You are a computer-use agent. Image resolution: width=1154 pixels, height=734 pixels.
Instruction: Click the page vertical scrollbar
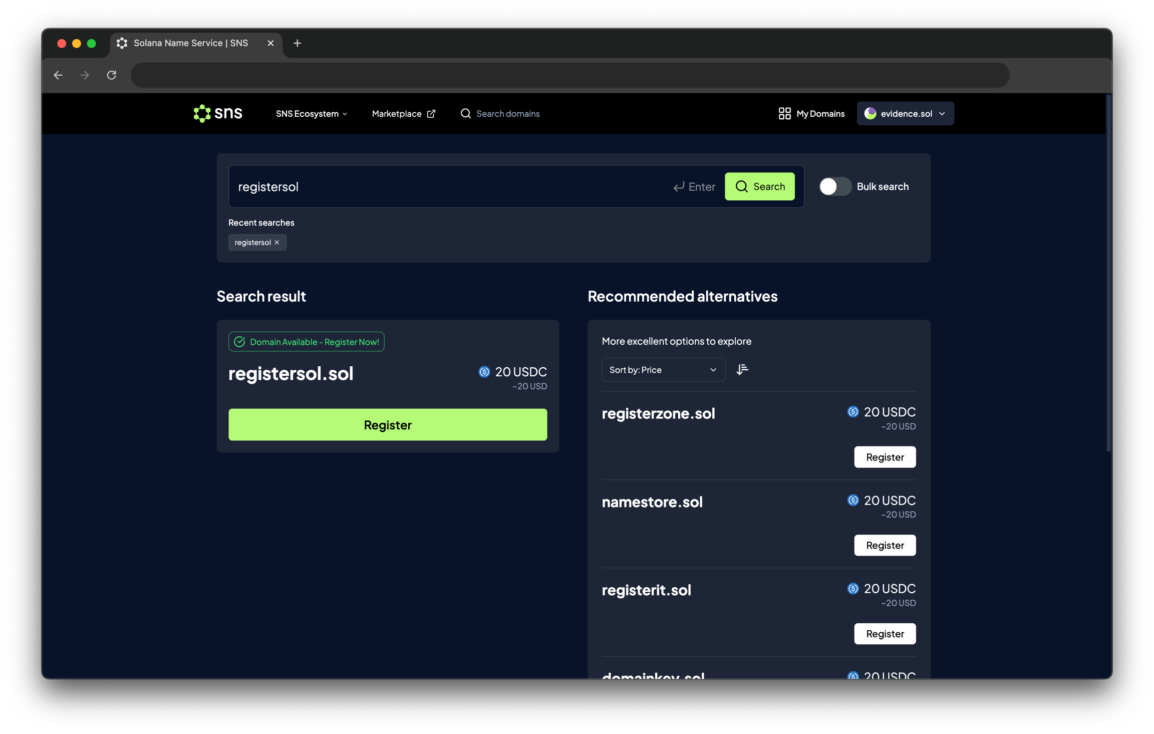1108,273
